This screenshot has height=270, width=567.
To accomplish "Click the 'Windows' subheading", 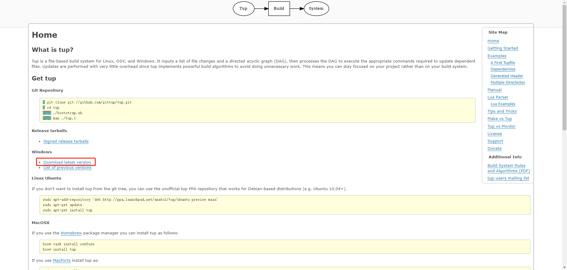I will click(x=42, y=152).
